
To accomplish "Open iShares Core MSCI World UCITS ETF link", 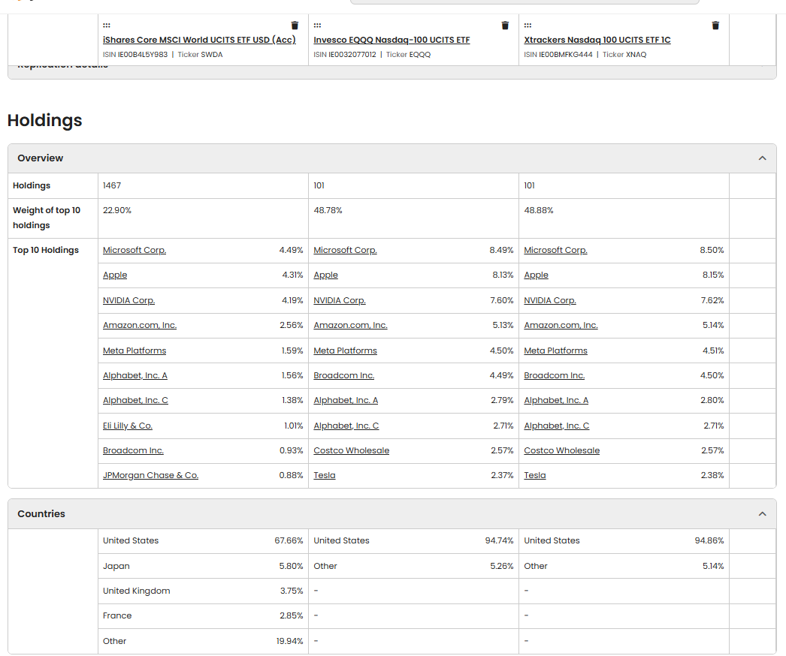I will point(200,40).
